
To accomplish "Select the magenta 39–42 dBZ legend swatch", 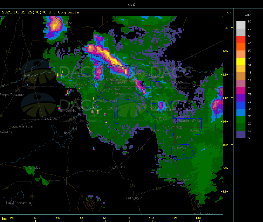I will [x=241, y=90].
